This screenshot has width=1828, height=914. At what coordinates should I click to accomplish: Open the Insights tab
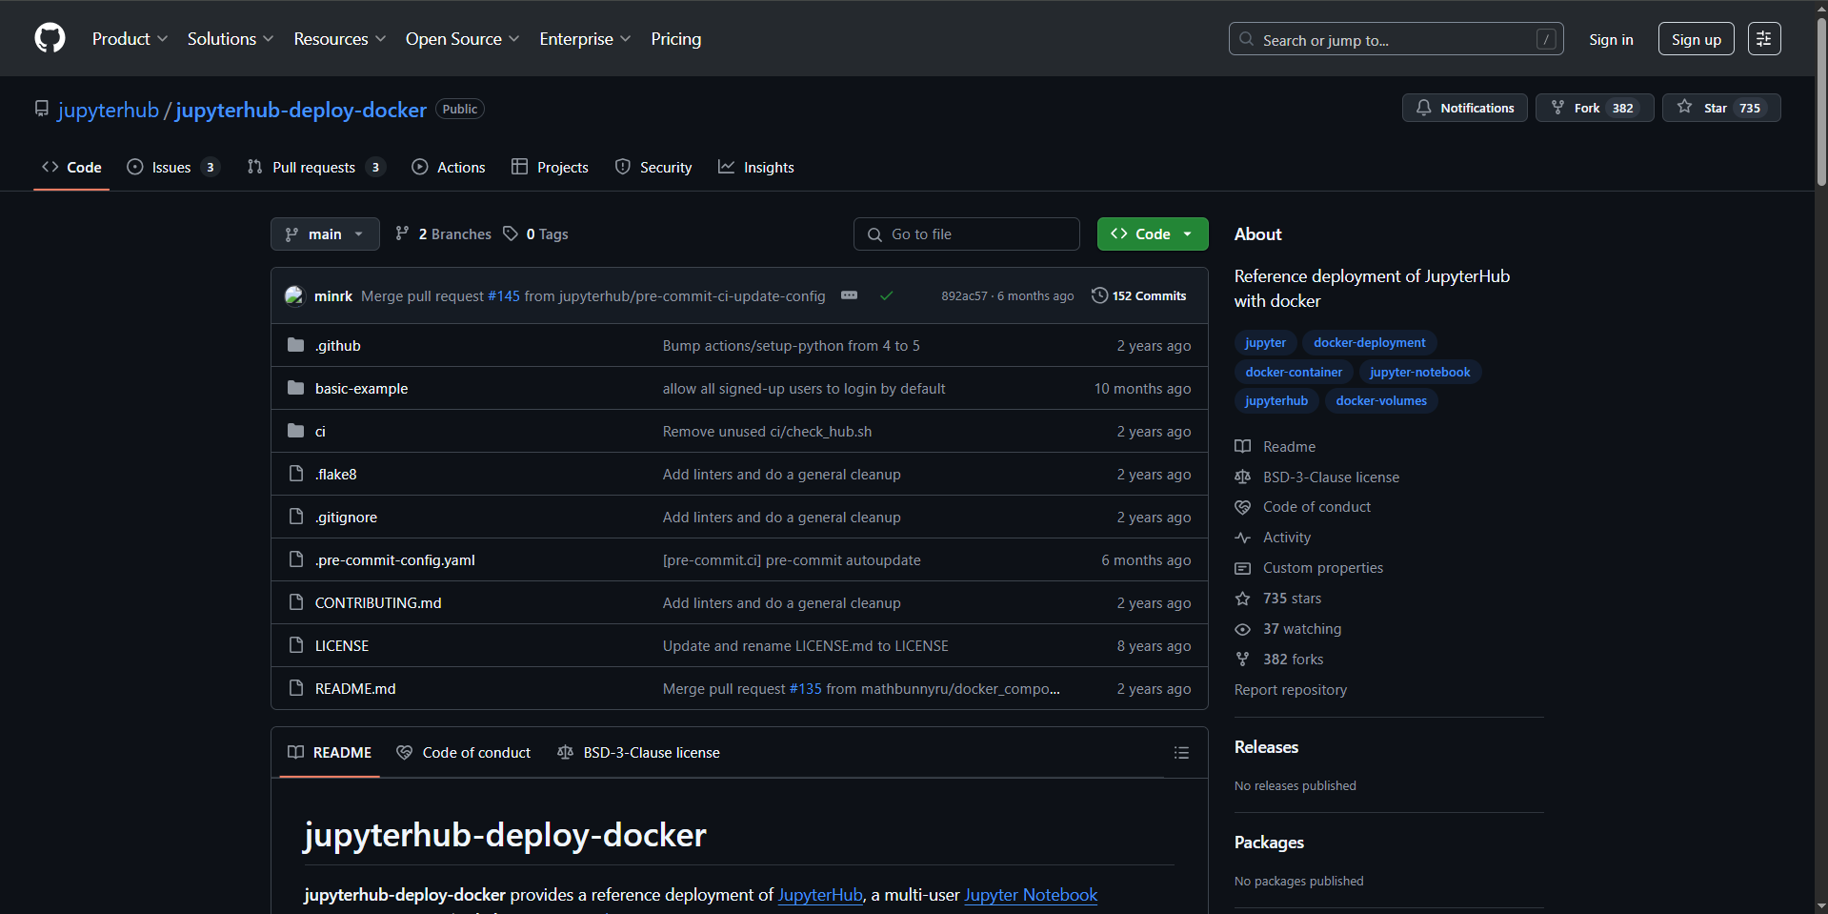point(756,167)
